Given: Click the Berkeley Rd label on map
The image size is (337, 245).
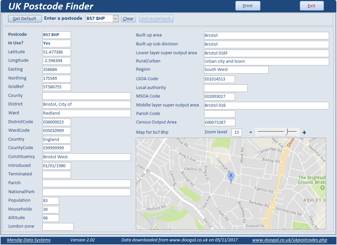Looking at the screenshot, I should click(x=259, y=204).
